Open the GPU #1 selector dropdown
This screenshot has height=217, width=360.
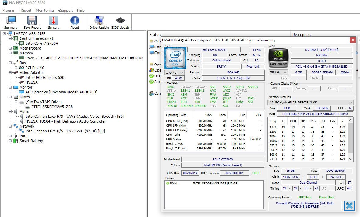tap(278, 72)
